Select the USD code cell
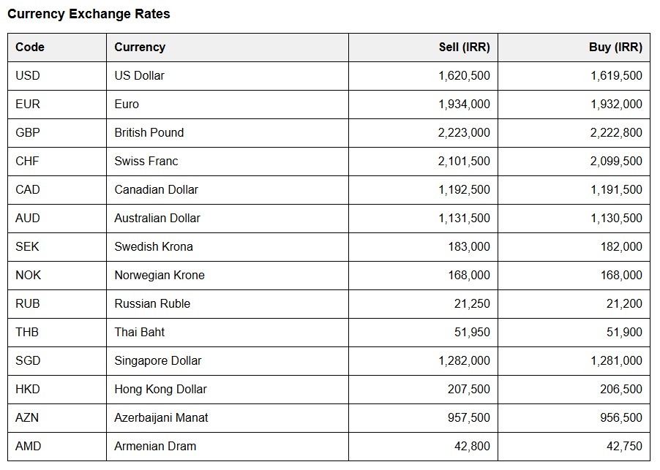Image resolution: width=660 pixels, height=470 pixels. (x=28, y=76)
